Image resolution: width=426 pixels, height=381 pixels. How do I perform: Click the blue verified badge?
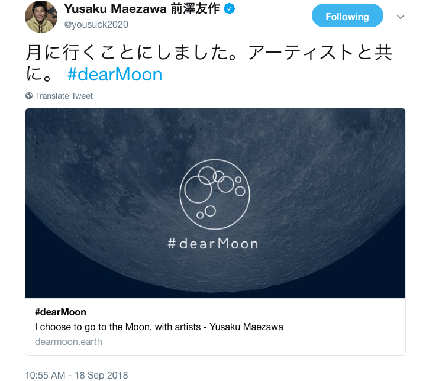pos(229,9)
